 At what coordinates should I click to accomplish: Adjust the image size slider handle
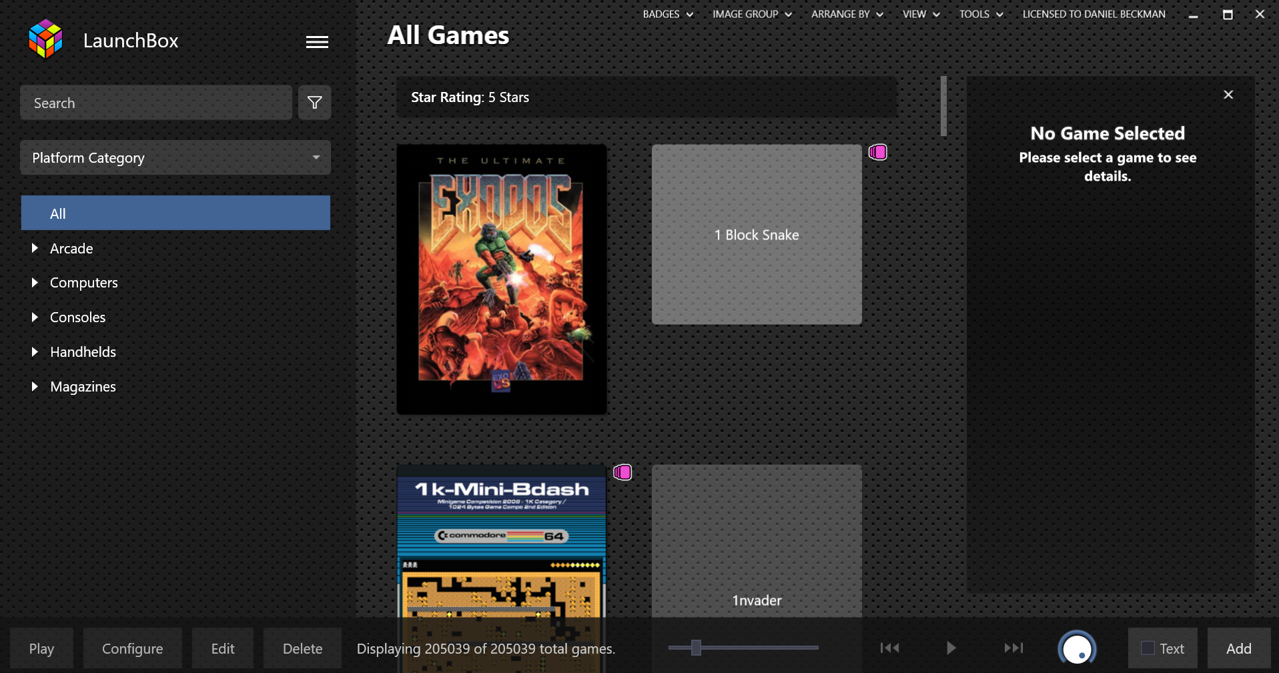pos(696,648)
